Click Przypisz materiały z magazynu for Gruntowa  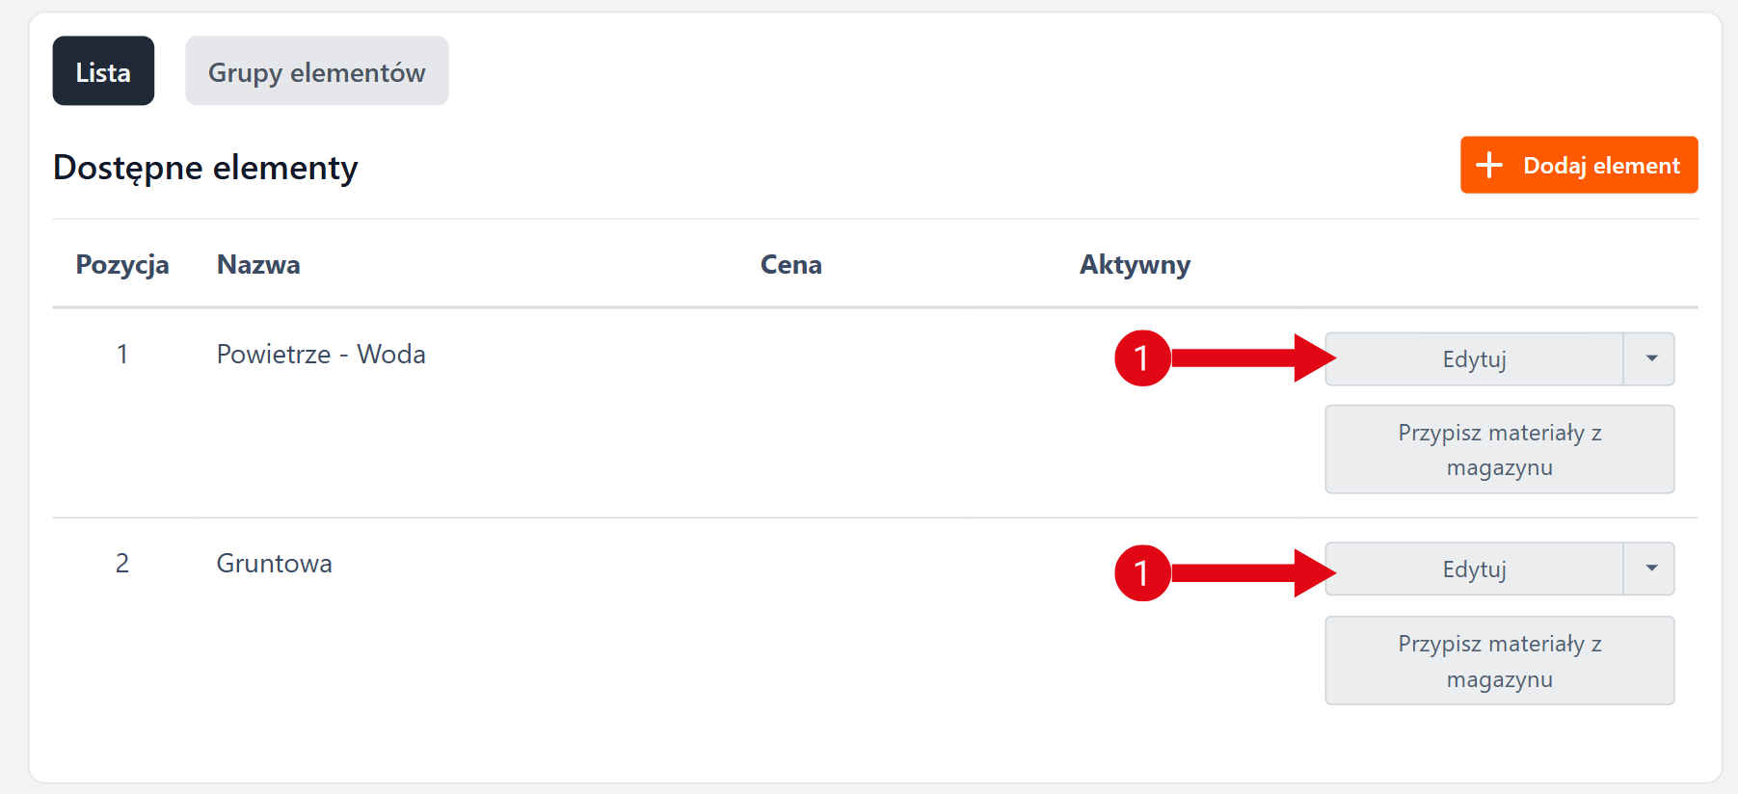[1499, 660]
